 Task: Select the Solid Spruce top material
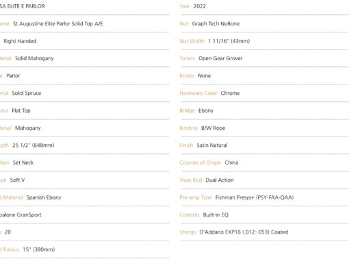click(x=27, y=93)
